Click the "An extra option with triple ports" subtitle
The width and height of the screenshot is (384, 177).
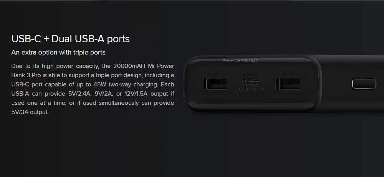tap(58, 52)
